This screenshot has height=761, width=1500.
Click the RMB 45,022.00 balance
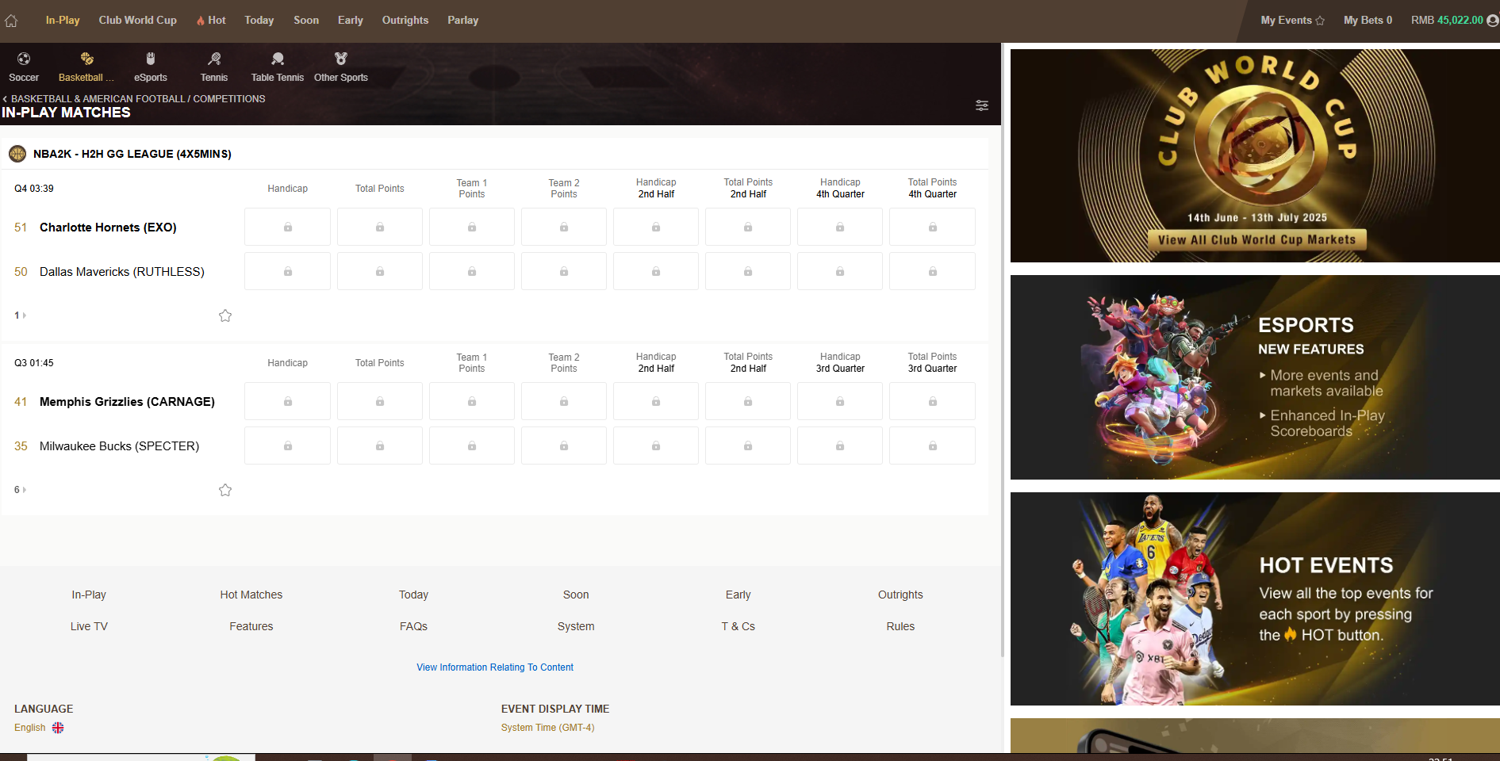1447,21
